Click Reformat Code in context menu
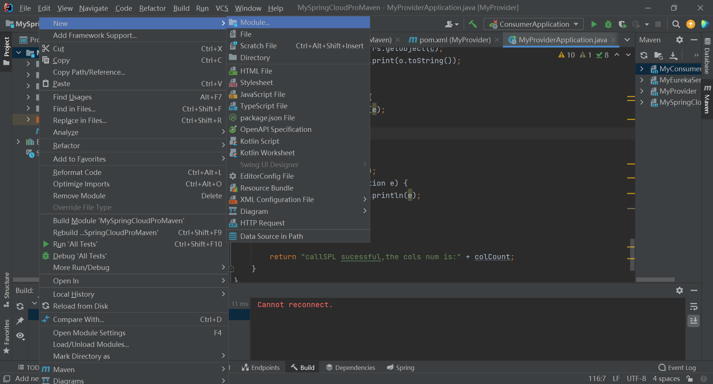The width and height of the screenshot is (713, 384). point(77,172)
